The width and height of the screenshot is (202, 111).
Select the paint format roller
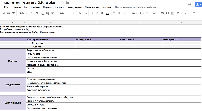click(x=13, y=13)
